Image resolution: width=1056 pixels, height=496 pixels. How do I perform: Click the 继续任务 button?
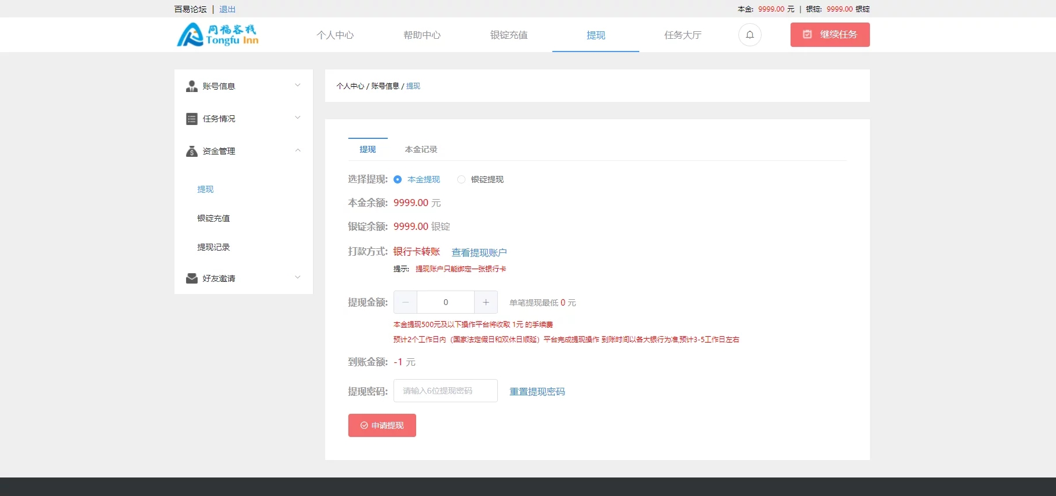tap(830, 35)
